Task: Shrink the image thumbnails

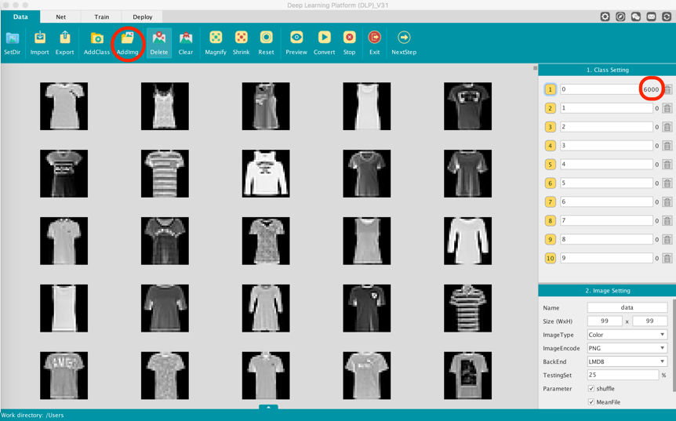Action: click(241, 38)
